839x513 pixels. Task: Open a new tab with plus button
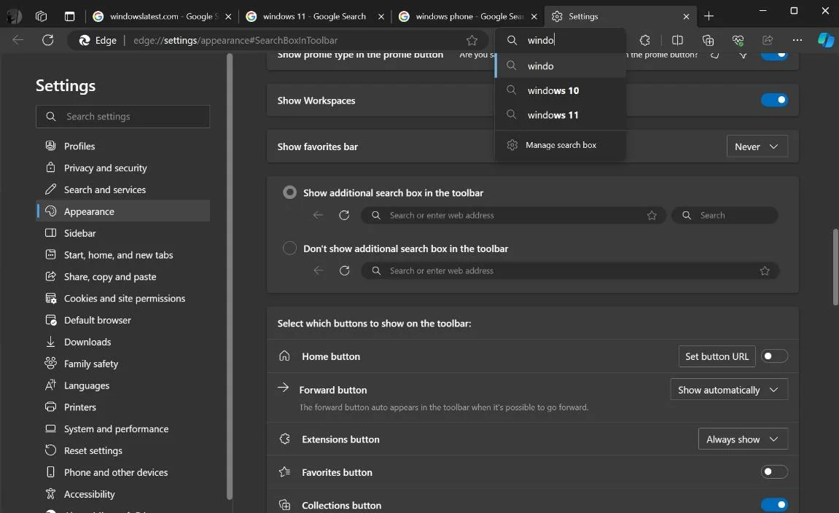click(x=709, y=16)
